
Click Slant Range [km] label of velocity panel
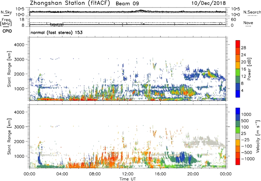(x=9, y=137)
